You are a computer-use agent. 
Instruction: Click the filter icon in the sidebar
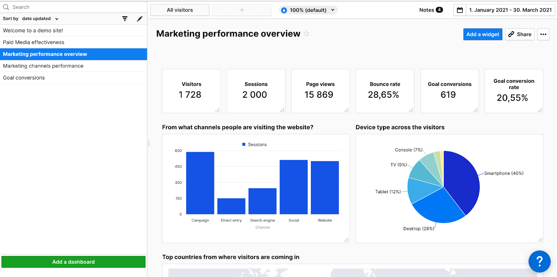[x=125, y=19]
